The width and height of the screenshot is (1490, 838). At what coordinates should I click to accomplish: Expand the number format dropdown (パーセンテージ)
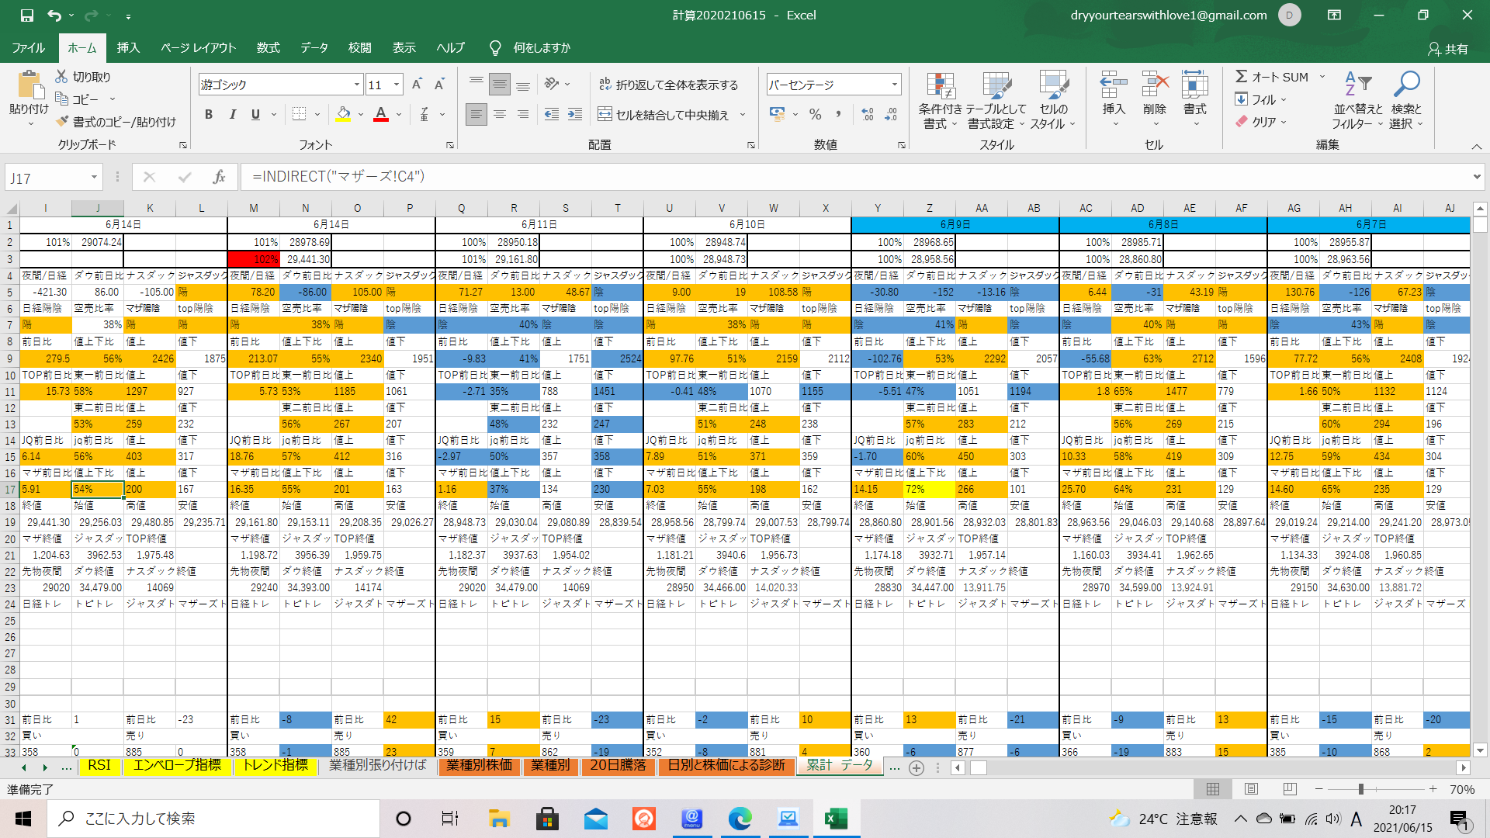[x=895, y=85]
